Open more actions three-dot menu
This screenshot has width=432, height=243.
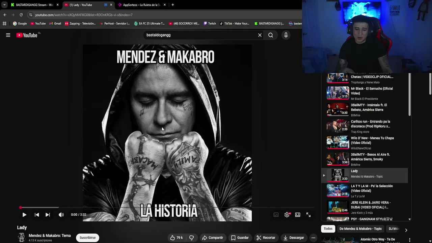[313, 238]
